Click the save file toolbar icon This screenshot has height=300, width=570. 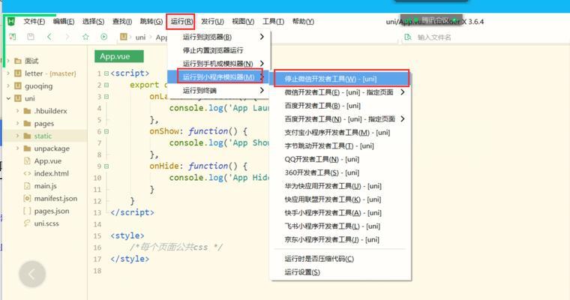click(x=31, y=37)
